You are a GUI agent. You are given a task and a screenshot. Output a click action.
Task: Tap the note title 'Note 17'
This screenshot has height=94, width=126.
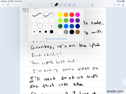[x=25, y=9]
